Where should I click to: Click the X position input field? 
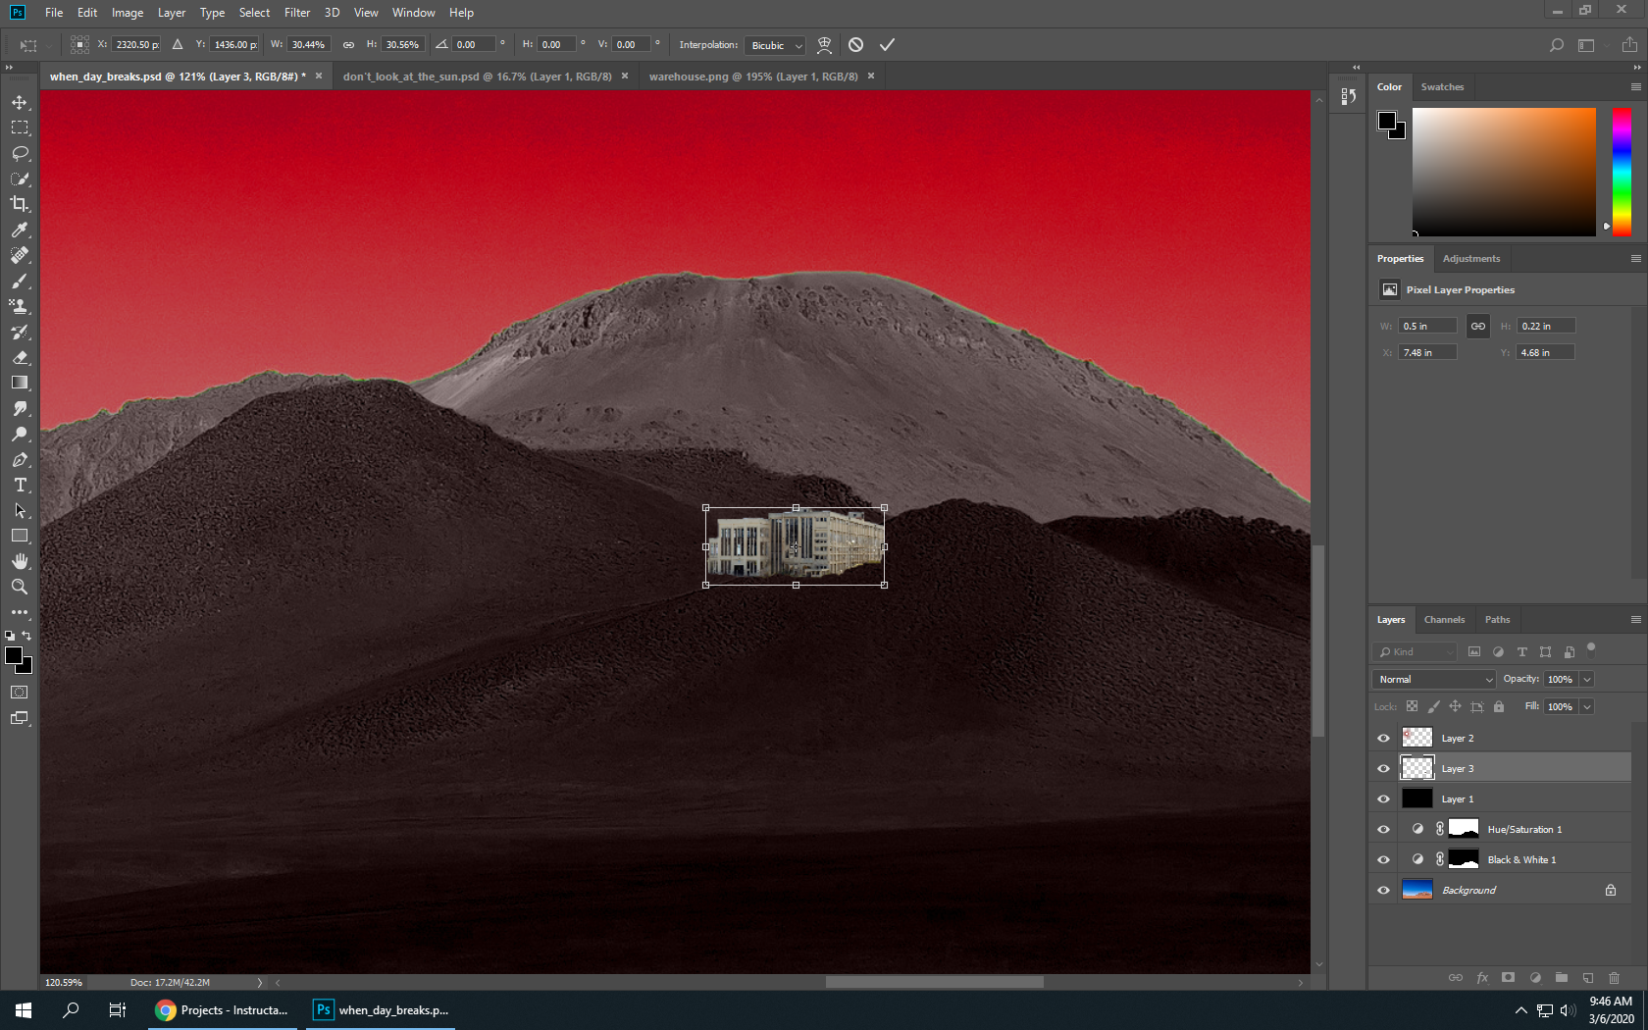point(137,45)
